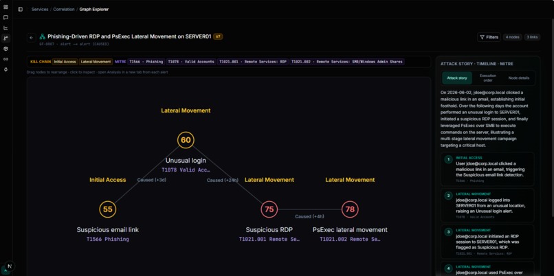
Task: Click the T1078 Valid Accounts MITRE tag
Action: 191,62
